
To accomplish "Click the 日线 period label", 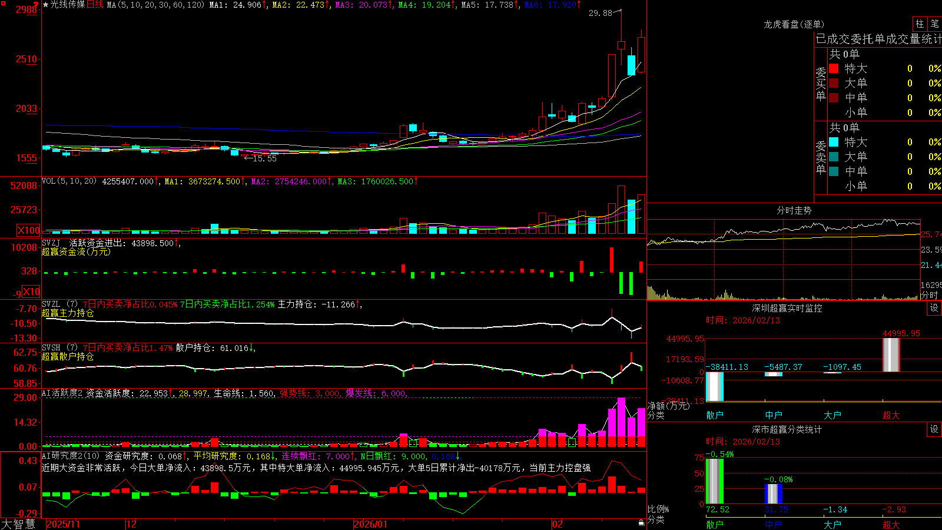I will (95, 5).
